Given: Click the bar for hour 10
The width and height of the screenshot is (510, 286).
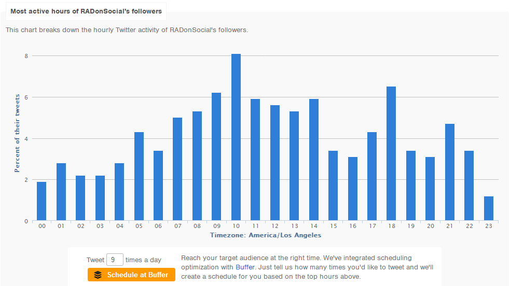Looking at the screenshot, I should (236, 137).
